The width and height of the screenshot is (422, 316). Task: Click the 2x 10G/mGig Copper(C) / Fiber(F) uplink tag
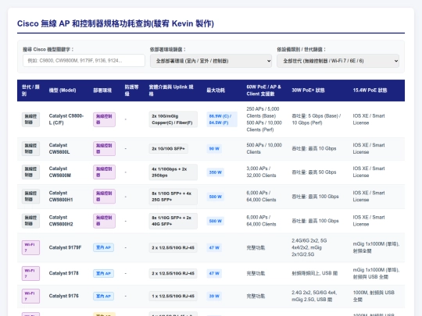[x=173, y=119]
